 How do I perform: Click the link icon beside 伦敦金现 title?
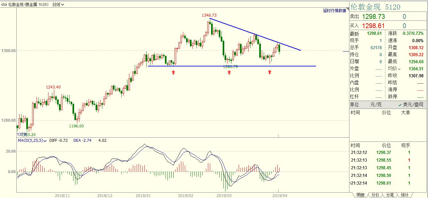pos(4,4)
